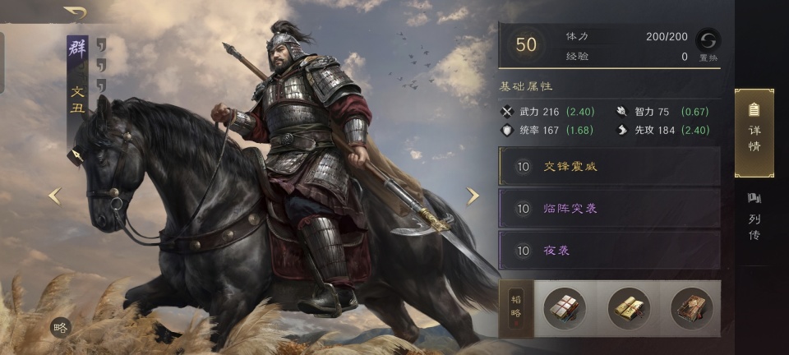Tap the round 略 icon
Screen dimensions: 789x355
60,328
